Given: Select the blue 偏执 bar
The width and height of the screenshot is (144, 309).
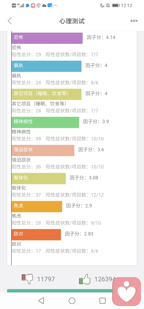Looking at the screenshot, I should pos(46,66).
